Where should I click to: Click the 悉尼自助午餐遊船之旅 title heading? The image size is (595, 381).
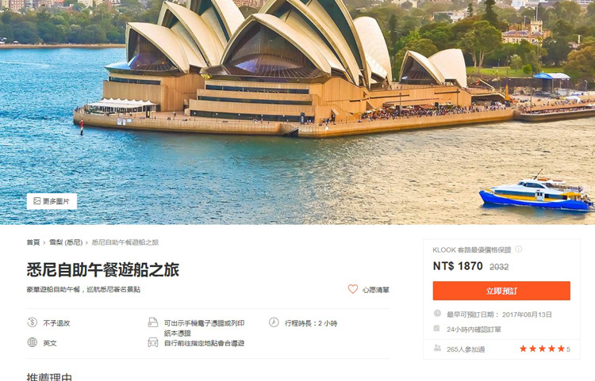point(103,269)
